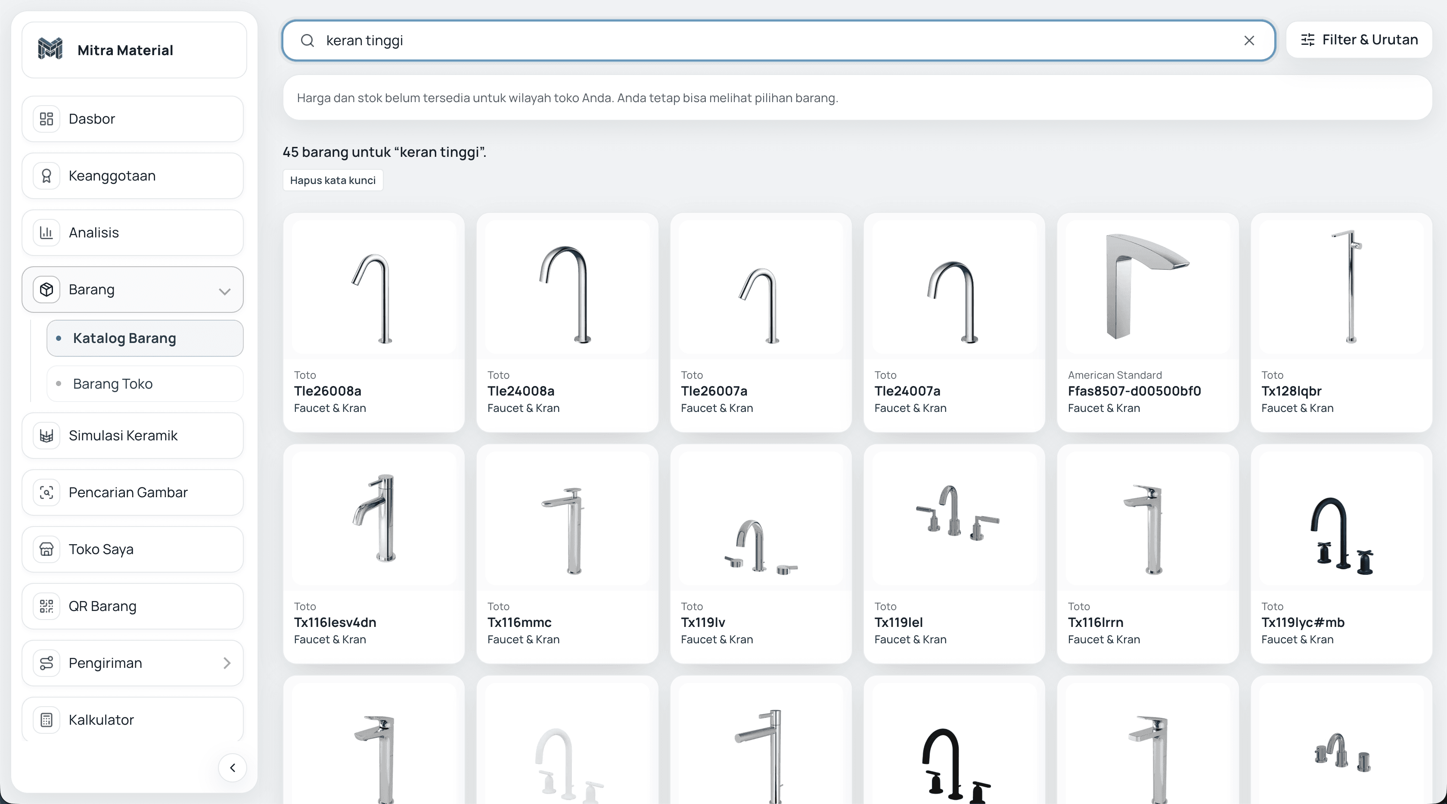
Task: Collapse the sidebar with the back chevron
Action: coord(233,767)
